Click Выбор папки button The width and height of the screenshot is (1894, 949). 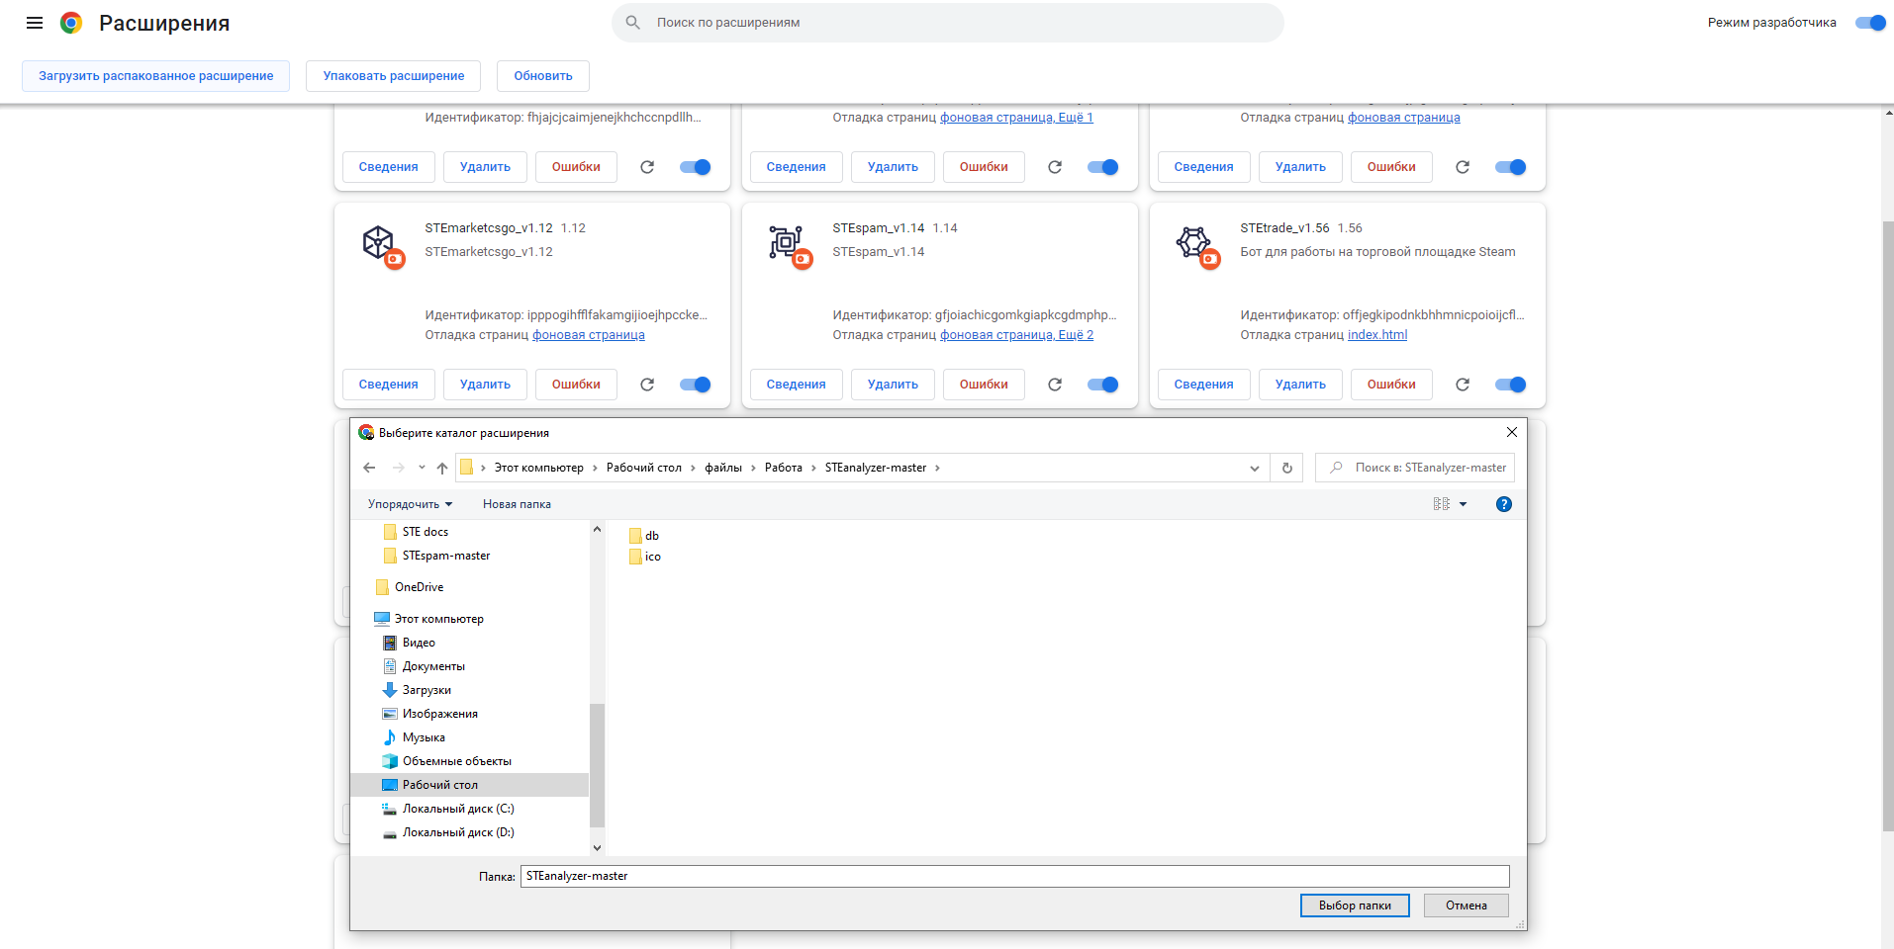click(x=1355, y=906)
